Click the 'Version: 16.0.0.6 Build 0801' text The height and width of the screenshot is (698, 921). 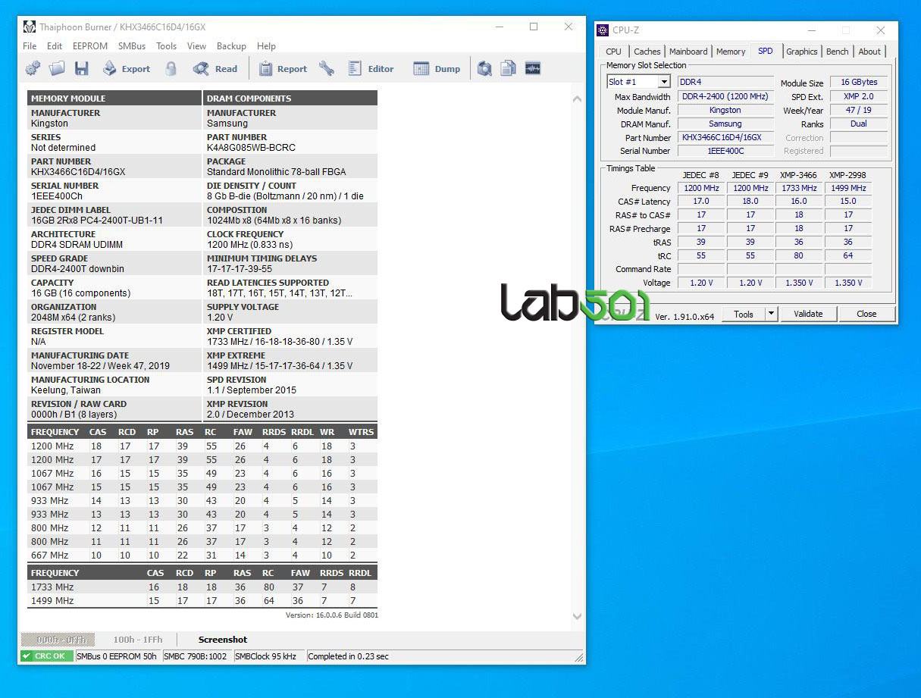(331, 615)
